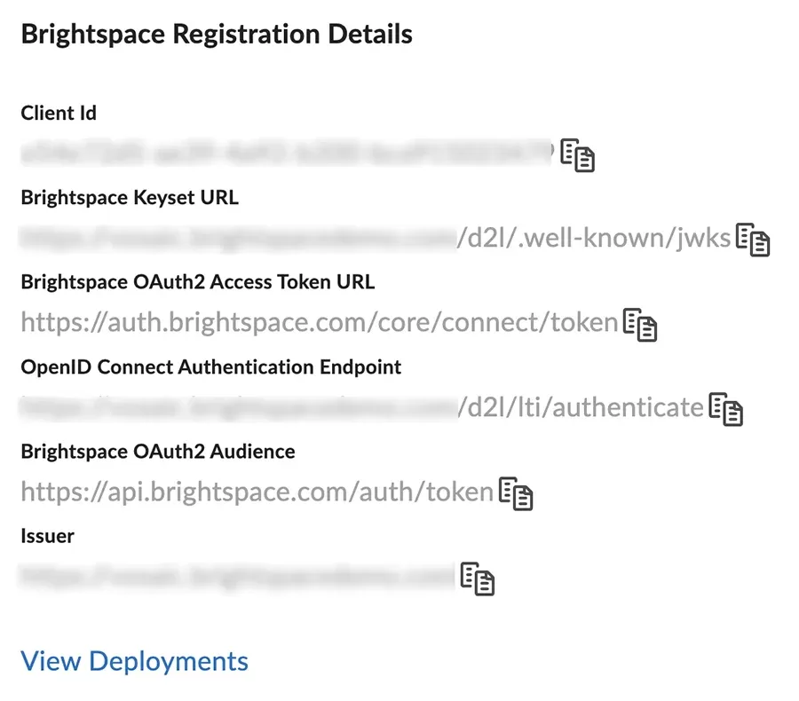The image size is (799, 701).
Task: Select the https://api.brightspace.com/auth/token text
Action: pos(257,492)
